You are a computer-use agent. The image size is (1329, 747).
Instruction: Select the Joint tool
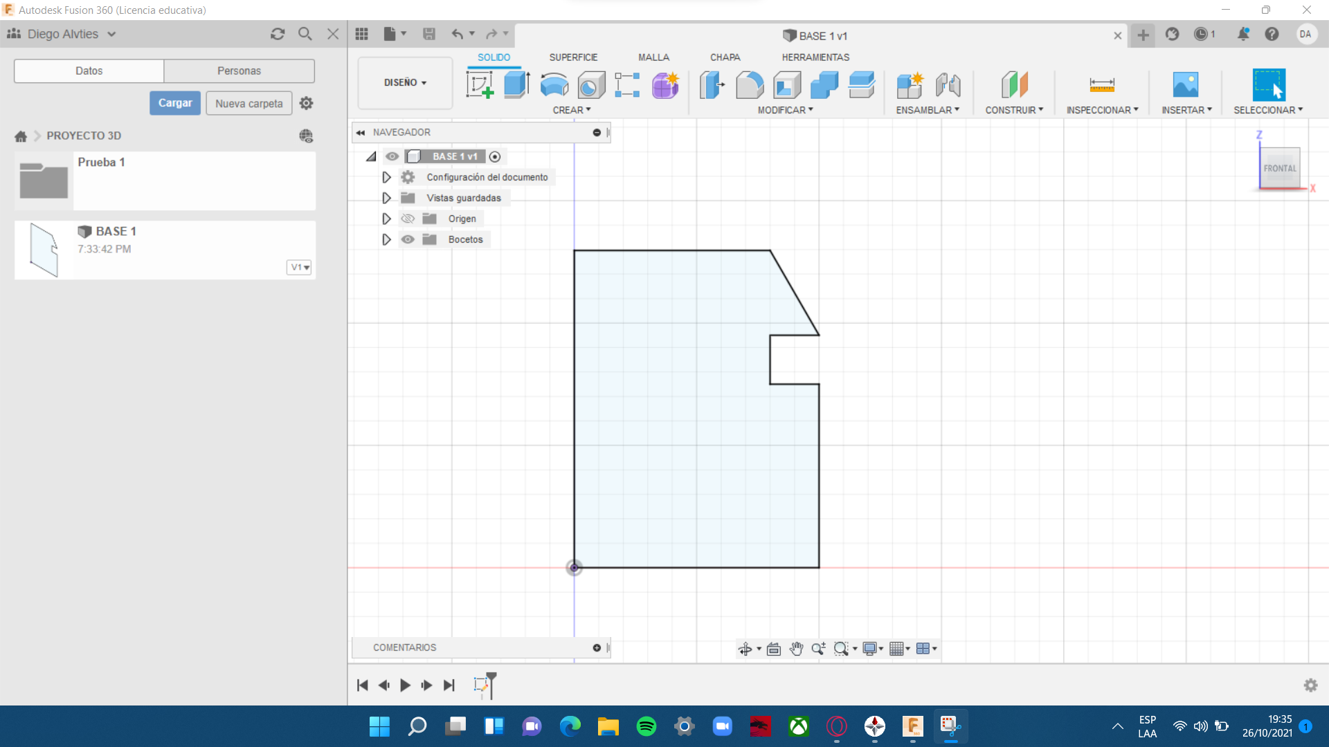pos(948,85)
